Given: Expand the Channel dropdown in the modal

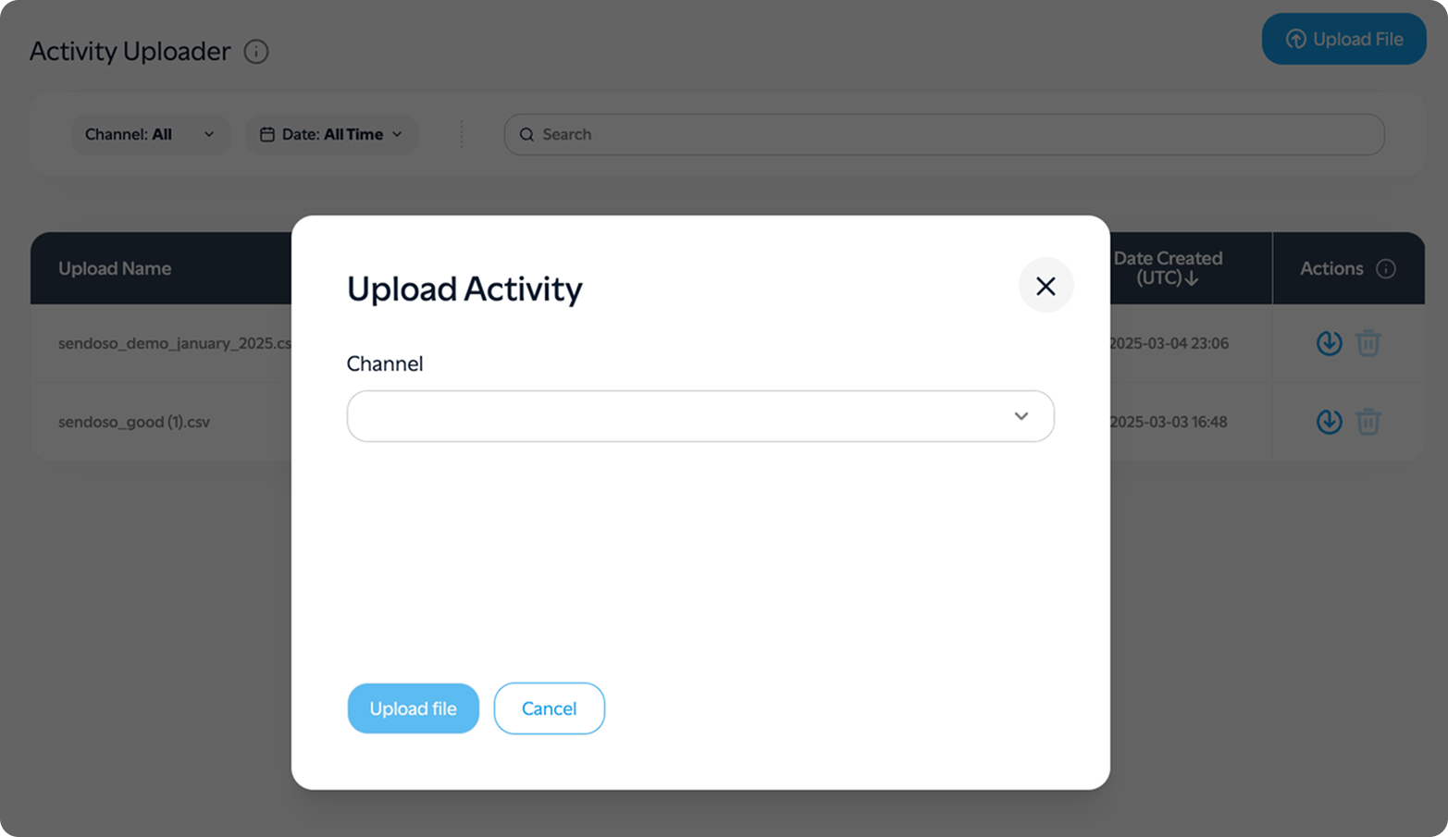Looking at the screenshot, I should click(x=1021, y=416).
